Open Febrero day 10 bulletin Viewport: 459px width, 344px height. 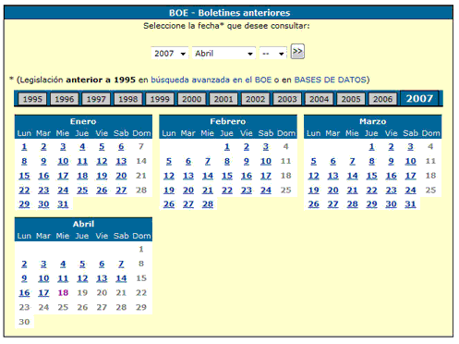pyautogui.click(x=266, y=161)
